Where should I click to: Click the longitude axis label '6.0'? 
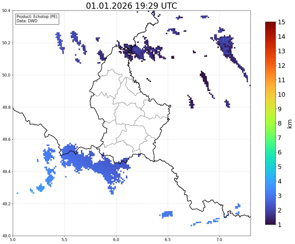coord(116,240)
